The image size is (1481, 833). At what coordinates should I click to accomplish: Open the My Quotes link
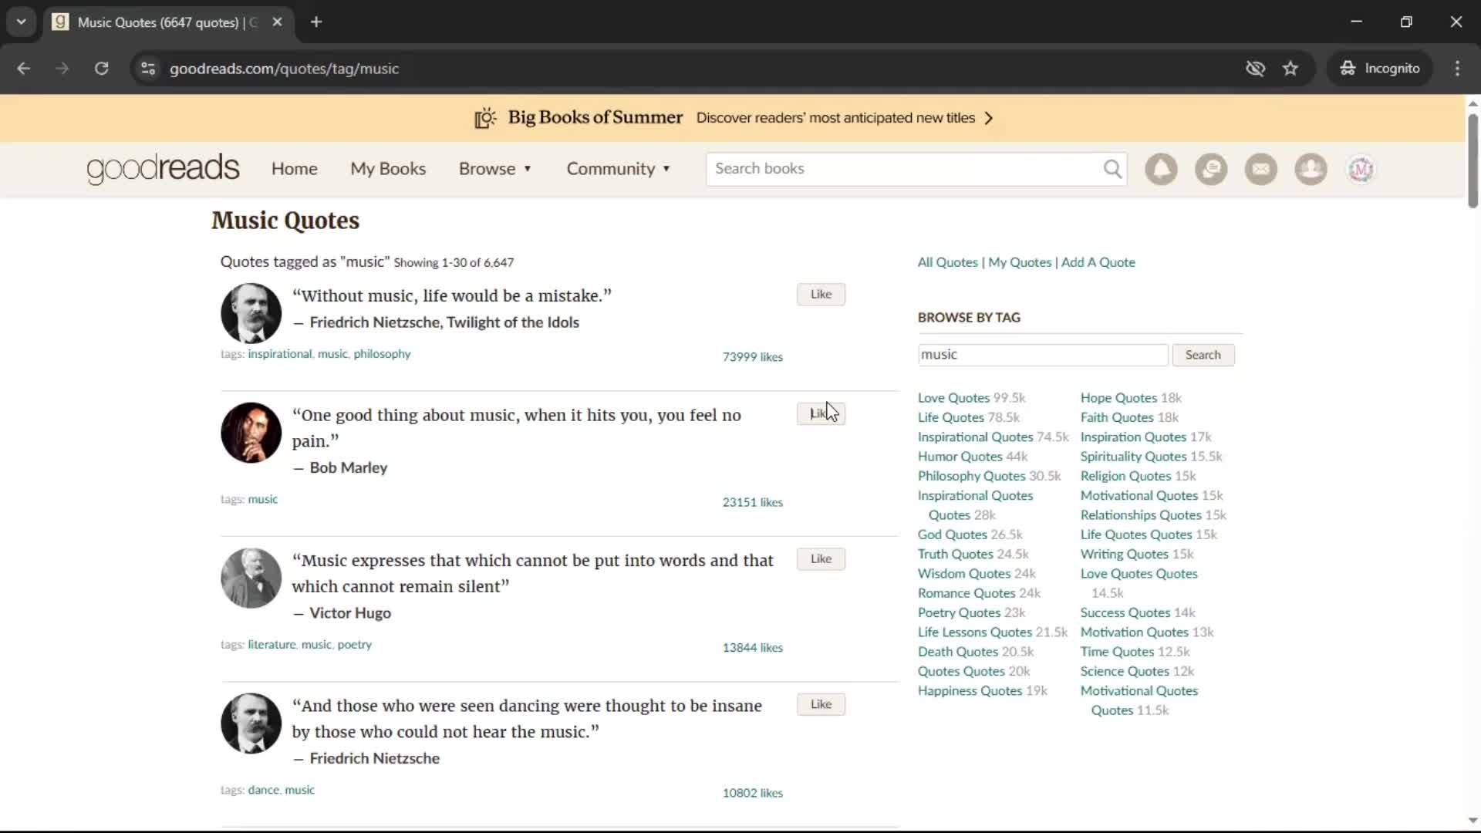pyautogui.click(x=1020, y=262)
